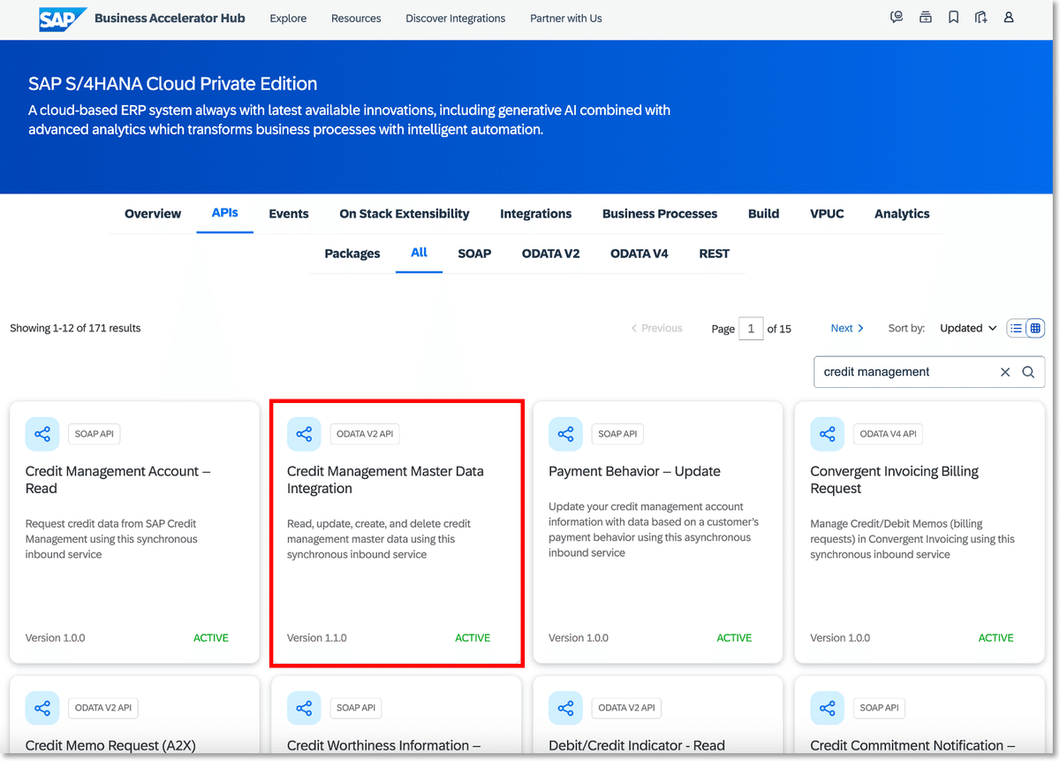The height and width of the screenshot is (761, 1060).
Task: Switch to grid tile view
Action: (1035, 328)
